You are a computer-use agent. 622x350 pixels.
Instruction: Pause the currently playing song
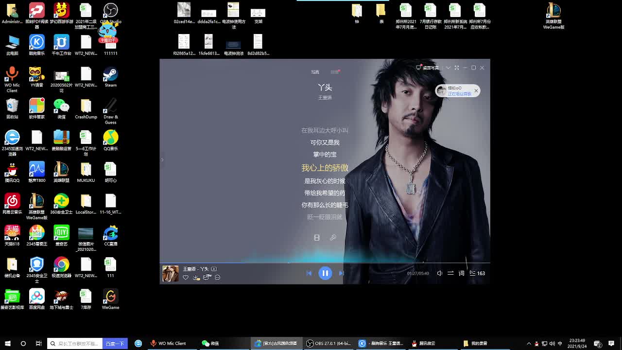point(325,273)
